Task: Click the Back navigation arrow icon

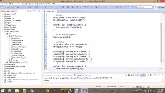Action: 120,7
